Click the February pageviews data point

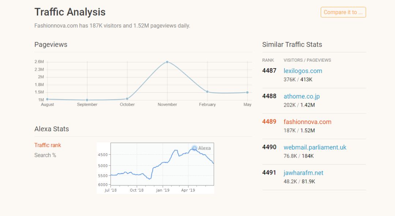point(207,92)
